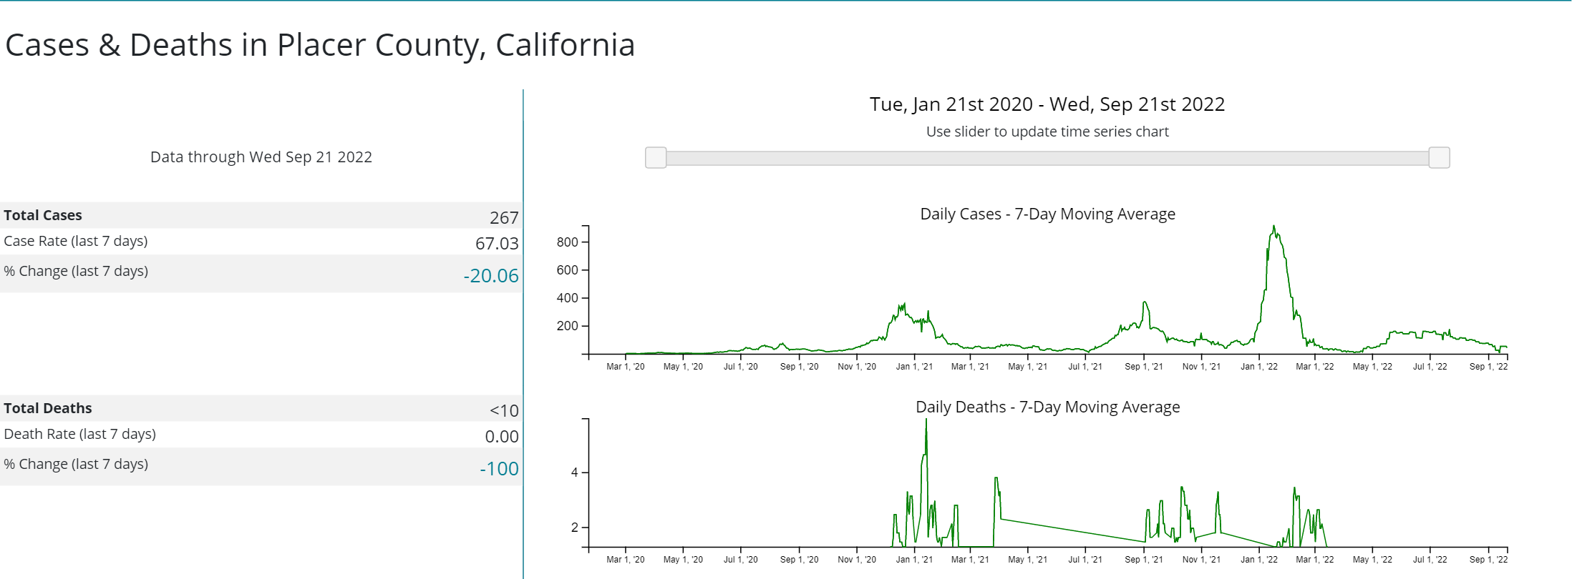Click the middle of the date slider track
The height and width of the screenshot is (579, 1572).
coord(1047,158)
